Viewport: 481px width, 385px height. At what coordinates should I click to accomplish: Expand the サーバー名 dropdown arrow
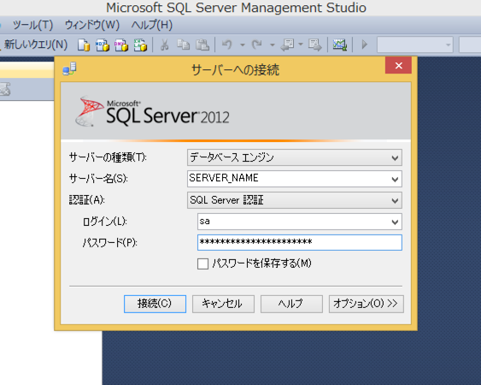click(x=395, y=179)
